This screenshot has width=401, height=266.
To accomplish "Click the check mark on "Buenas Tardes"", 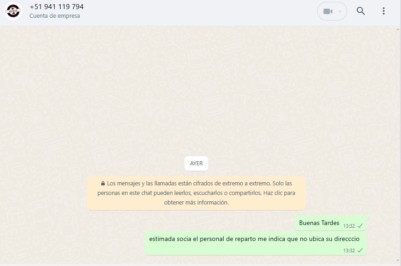I will click(x=360, y=226).
